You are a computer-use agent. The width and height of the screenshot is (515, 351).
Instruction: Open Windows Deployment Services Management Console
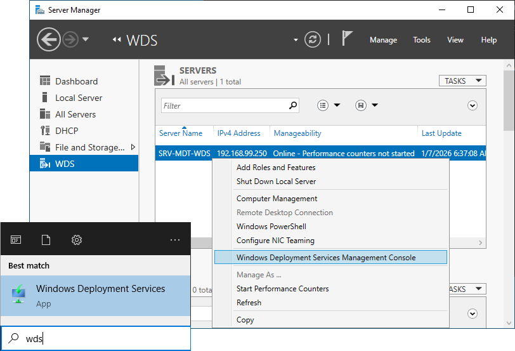pyautogui.click(x=330, y=257)
